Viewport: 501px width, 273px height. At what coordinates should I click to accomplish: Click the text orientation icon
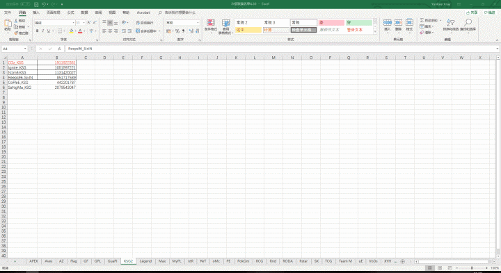click(x=124, y=23)
